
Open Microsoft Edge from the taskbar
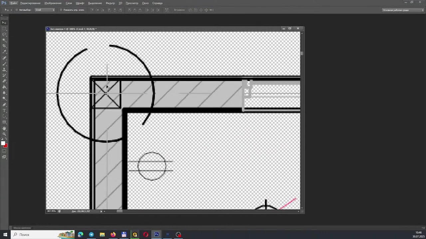click(x=81, y=235)
